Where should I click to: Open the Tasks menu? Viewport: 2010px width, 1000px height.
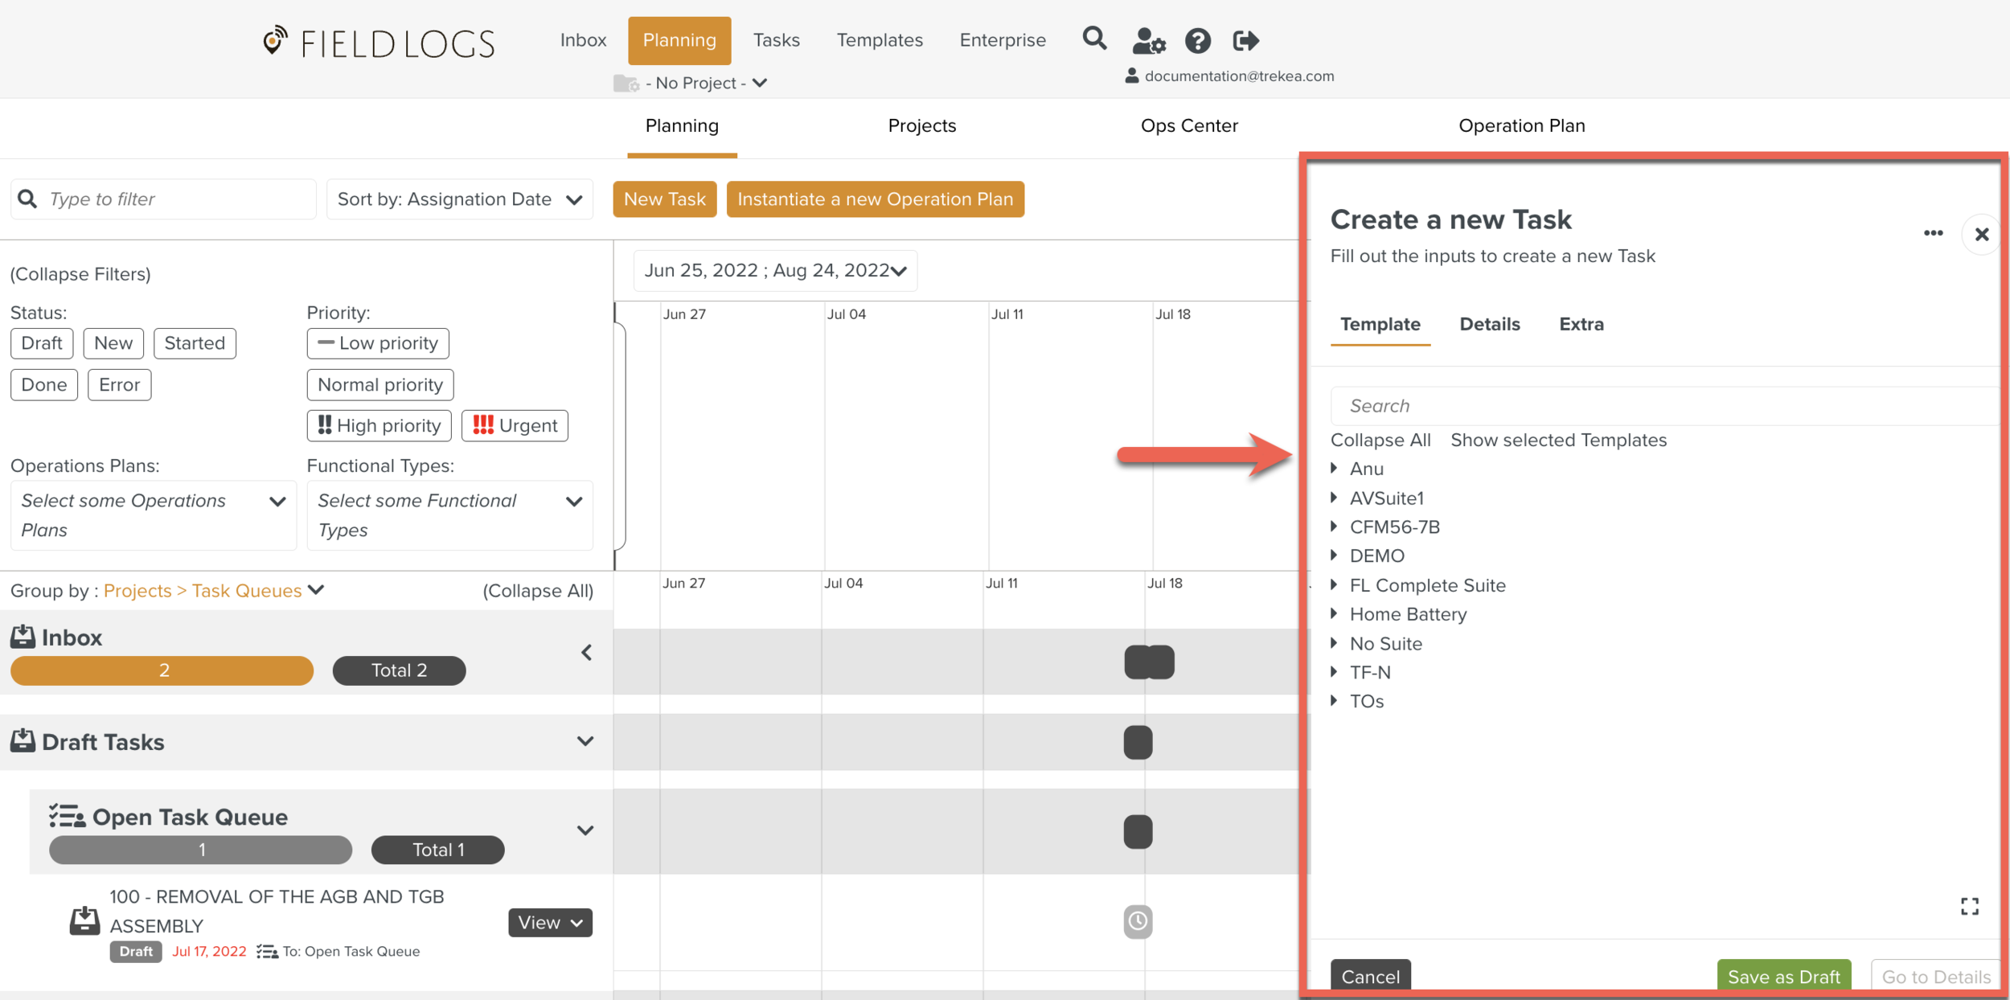(776, 40)
